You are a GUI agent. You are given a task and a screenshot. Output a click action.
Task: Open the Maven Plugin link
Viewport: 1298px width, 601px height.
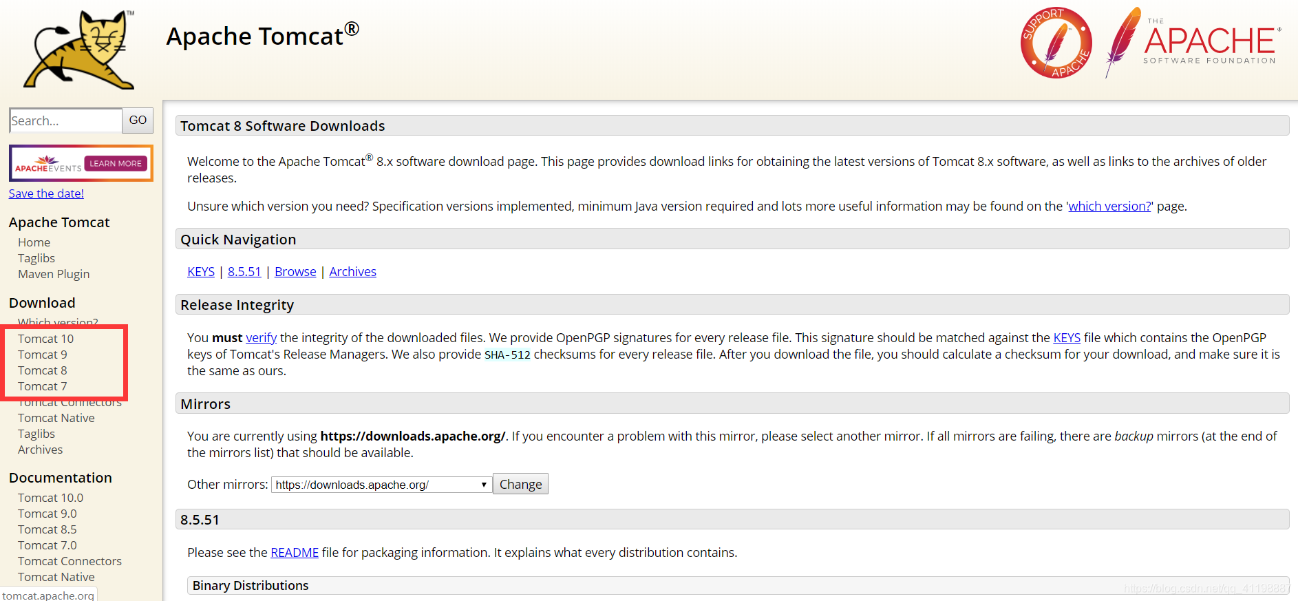(54, 274)
